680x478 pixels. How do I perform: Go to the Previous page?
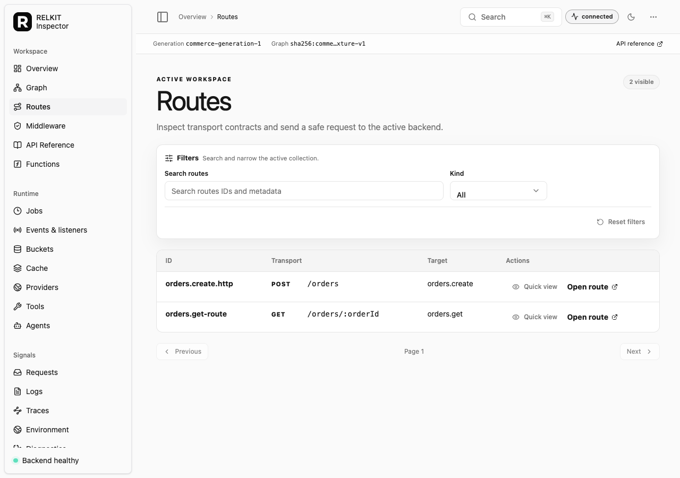click(x=182, y=352)
